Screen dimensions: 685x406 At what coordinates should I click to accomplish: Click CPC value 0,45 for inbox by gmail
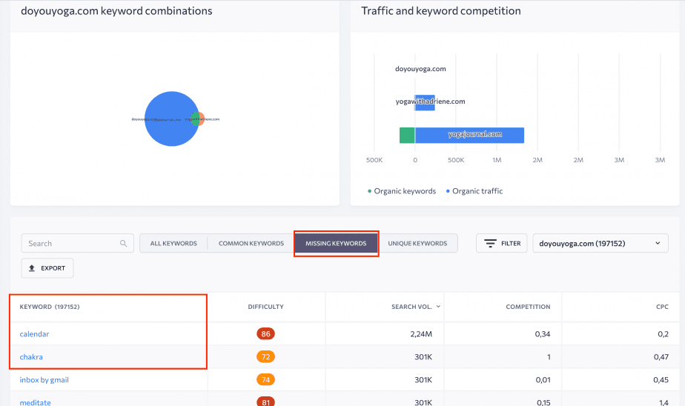click(x=661, y=380)
